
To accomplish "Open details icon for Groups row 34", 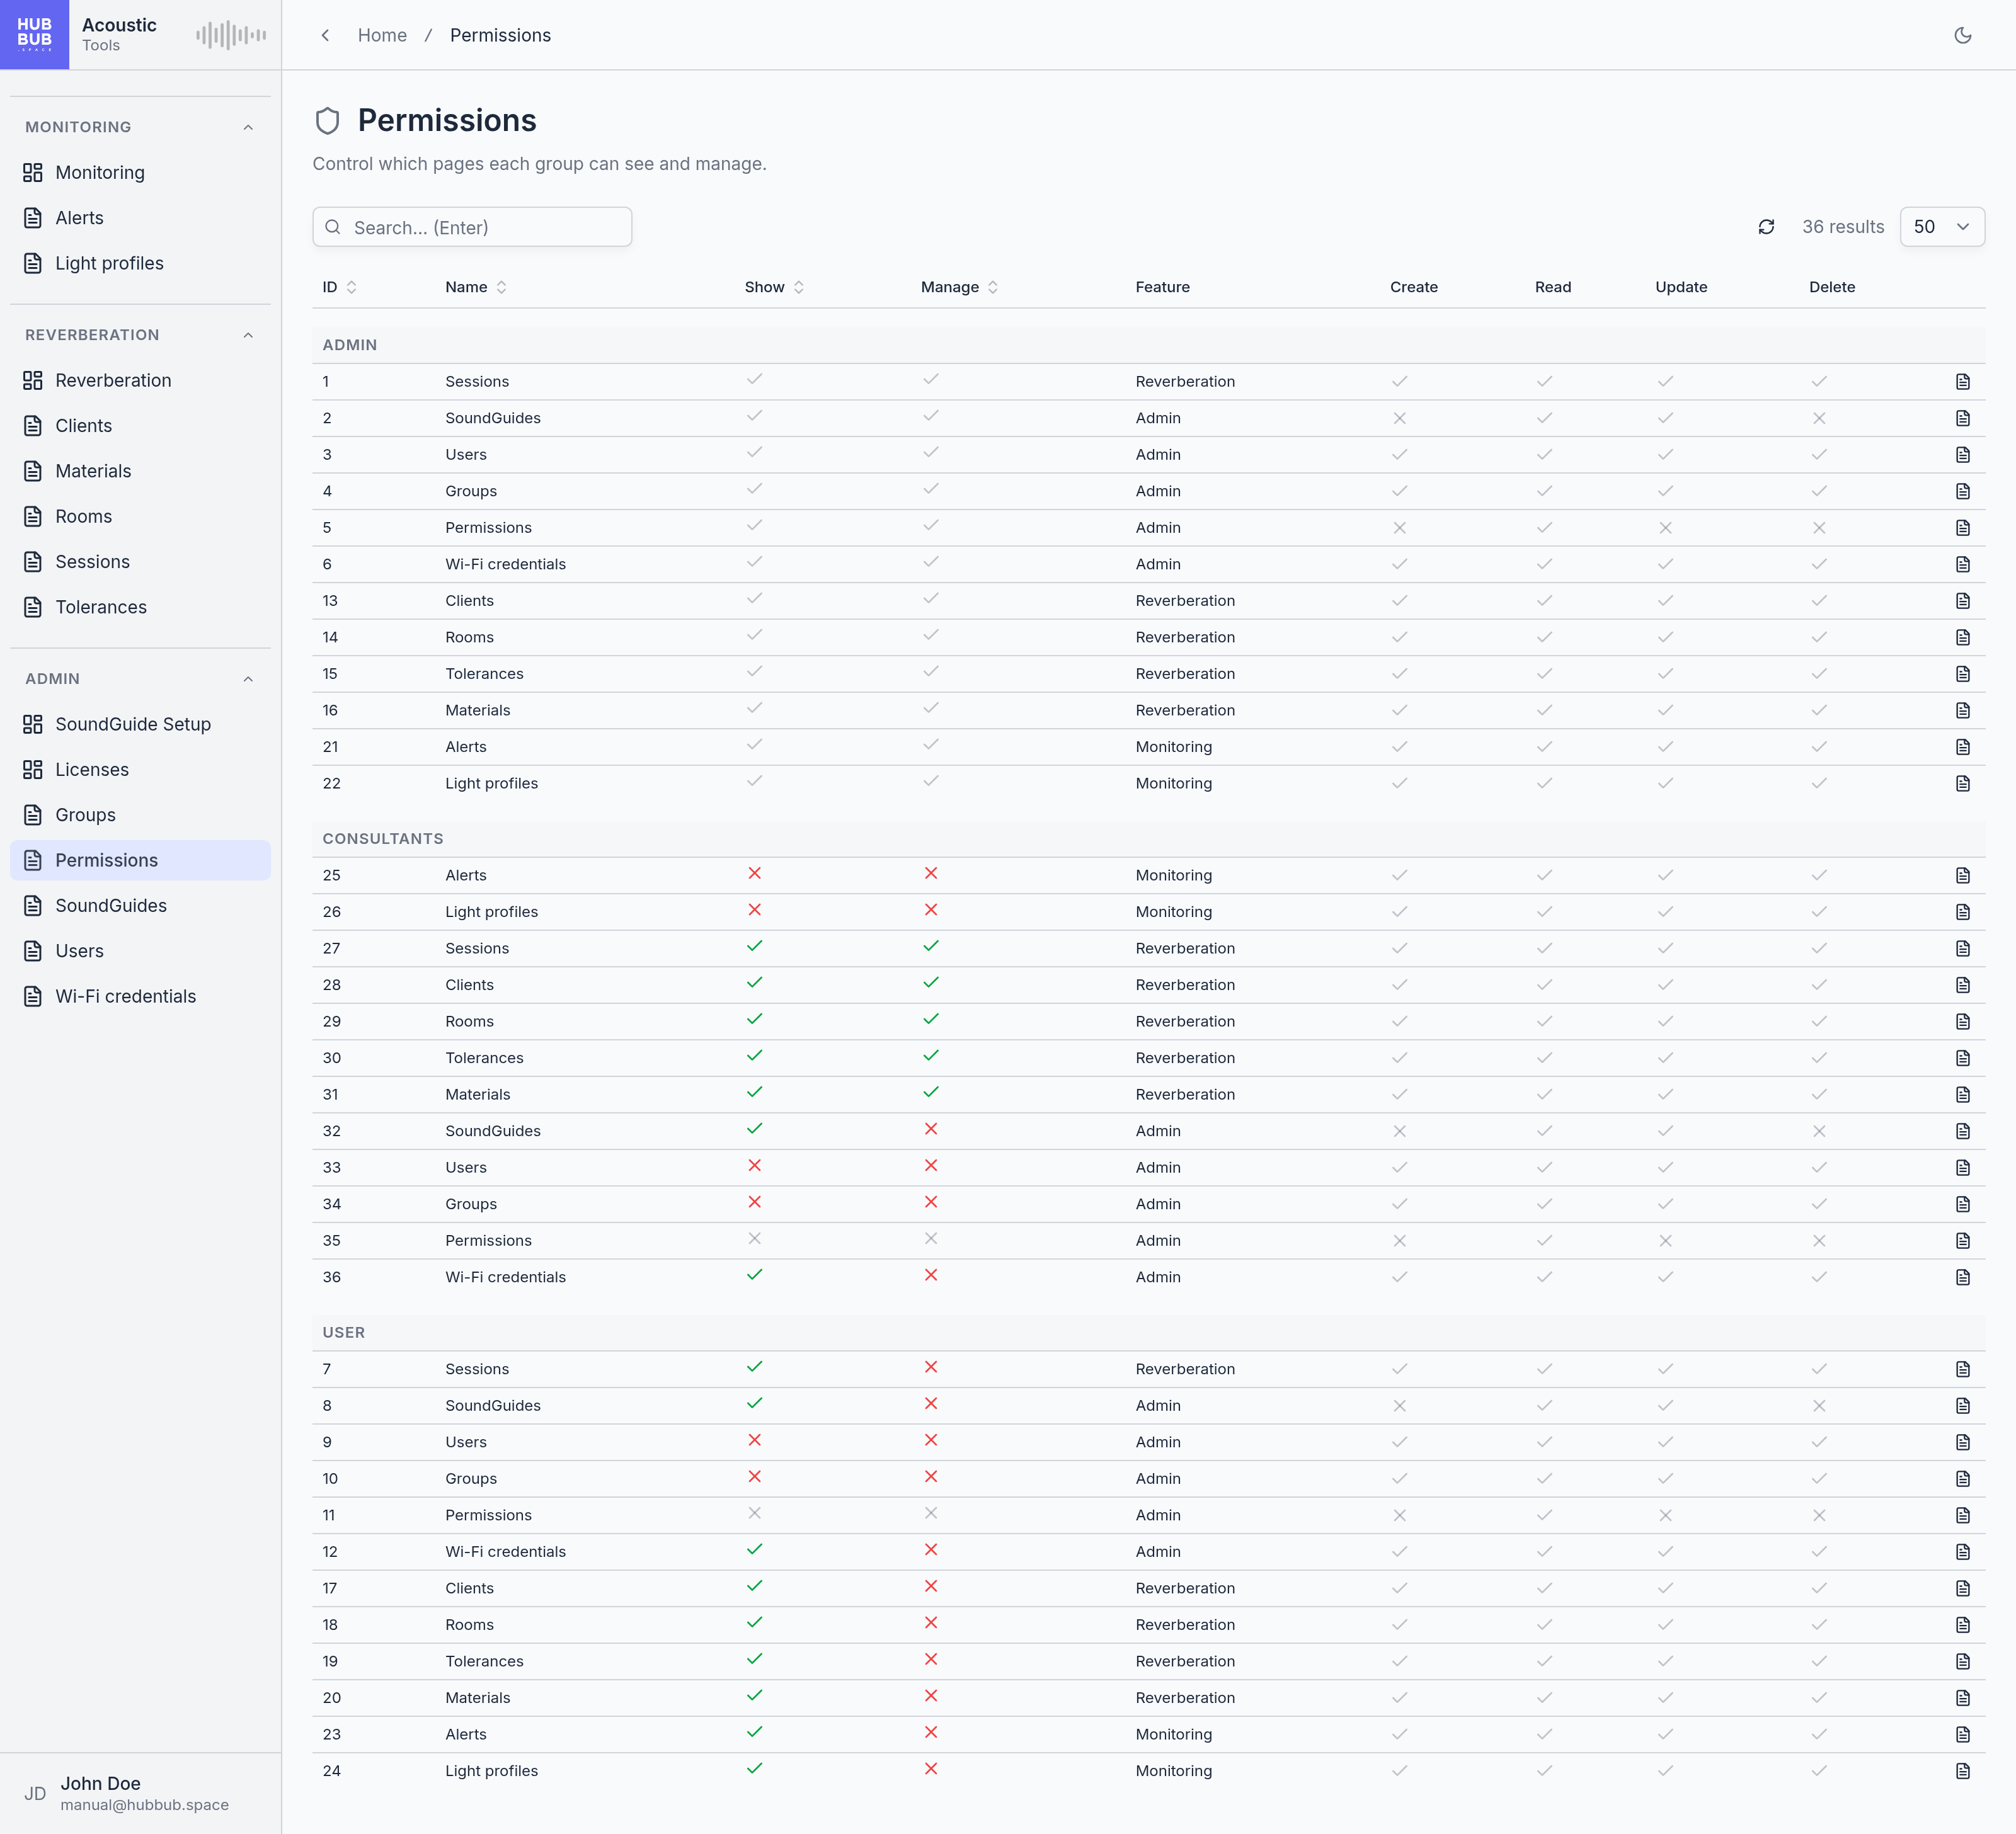I will point(1962,1204).
